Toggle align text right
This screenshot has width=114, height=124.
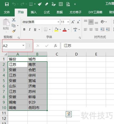coord(96,30)
